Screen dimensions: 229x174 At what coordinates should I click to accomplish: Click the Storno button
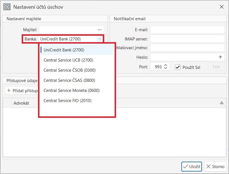tap(215, 166)
